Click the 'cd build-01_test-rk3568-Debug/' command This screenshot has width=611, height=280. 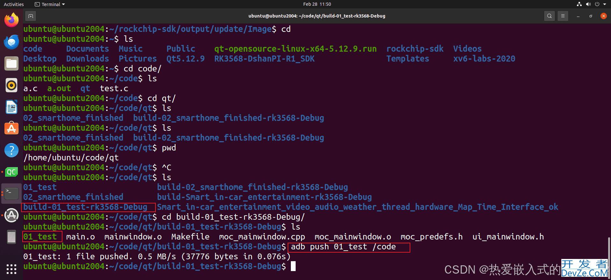click(233, 217)
